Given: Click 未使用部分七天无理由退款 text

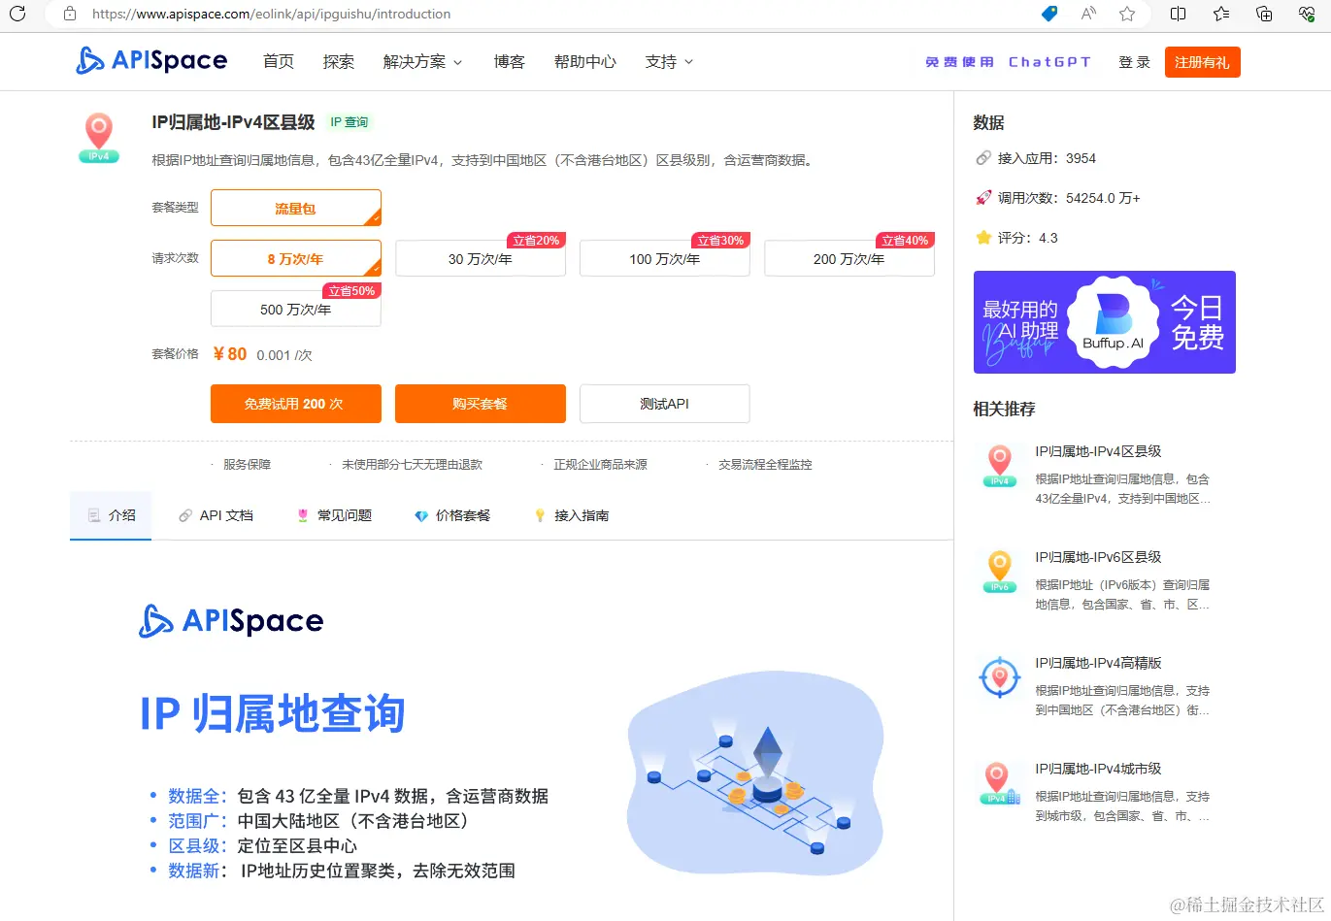Looking at the screenshot, I should click(412, 465).
